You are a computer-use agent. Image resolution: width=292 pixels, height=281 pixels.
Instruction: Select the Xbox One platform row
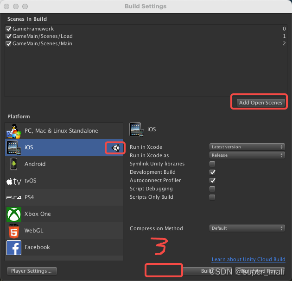pos(64,214)
